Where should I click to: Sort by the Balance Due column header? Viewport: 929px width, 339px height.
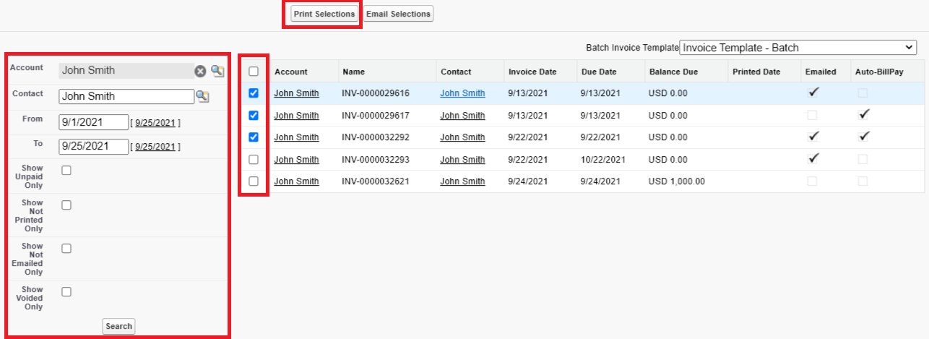pyautogui.click(x=672, y=72)
